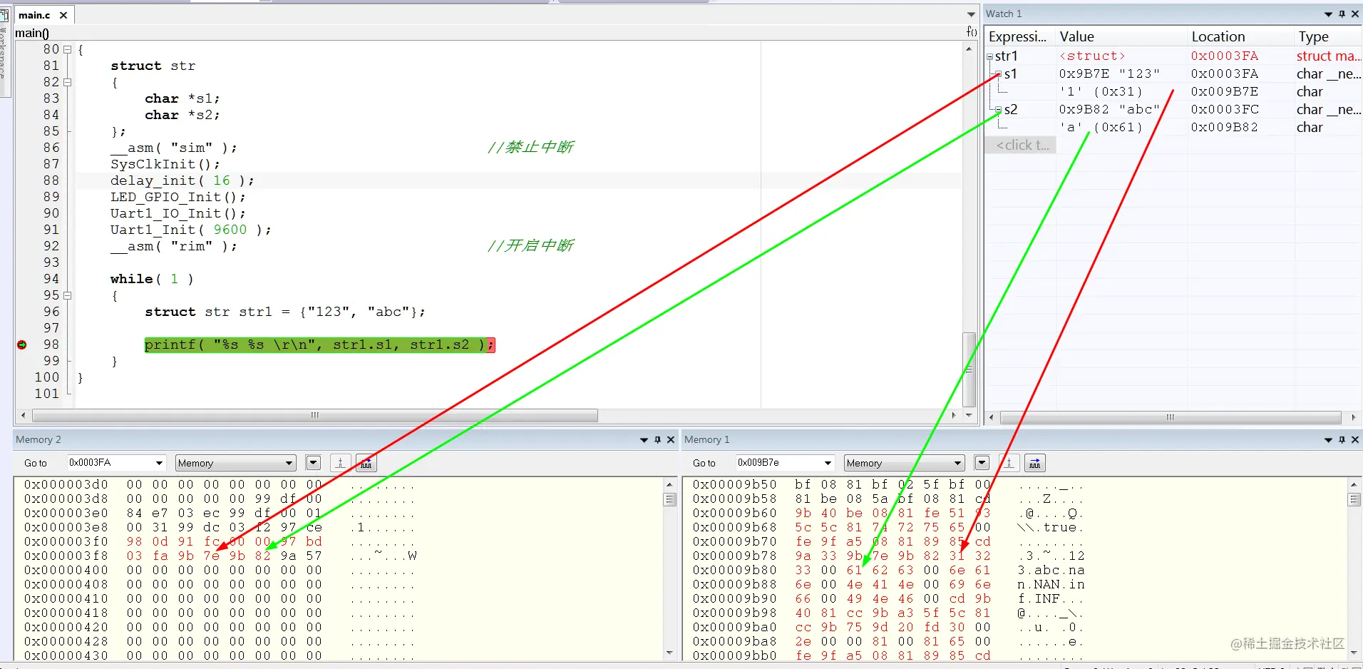This screenshot has width=1363, height=669.
Task: Collapse code fold at line 80
Action: pyautogui.click(x=68, y=49)
